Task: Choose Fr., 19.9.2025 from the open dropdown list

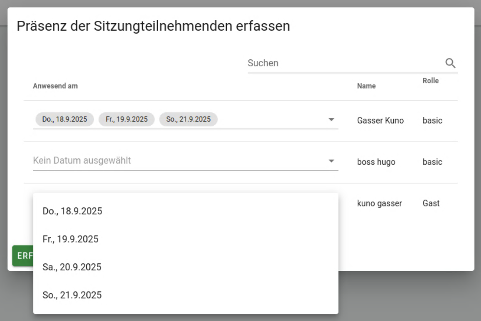Action: click(x=71, y=239)
